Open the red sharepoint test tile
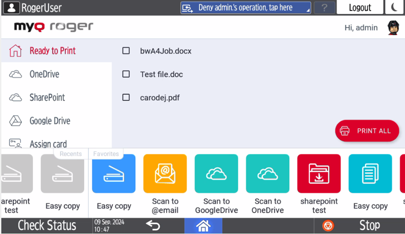The image size is (405, 234). (319, 174)
